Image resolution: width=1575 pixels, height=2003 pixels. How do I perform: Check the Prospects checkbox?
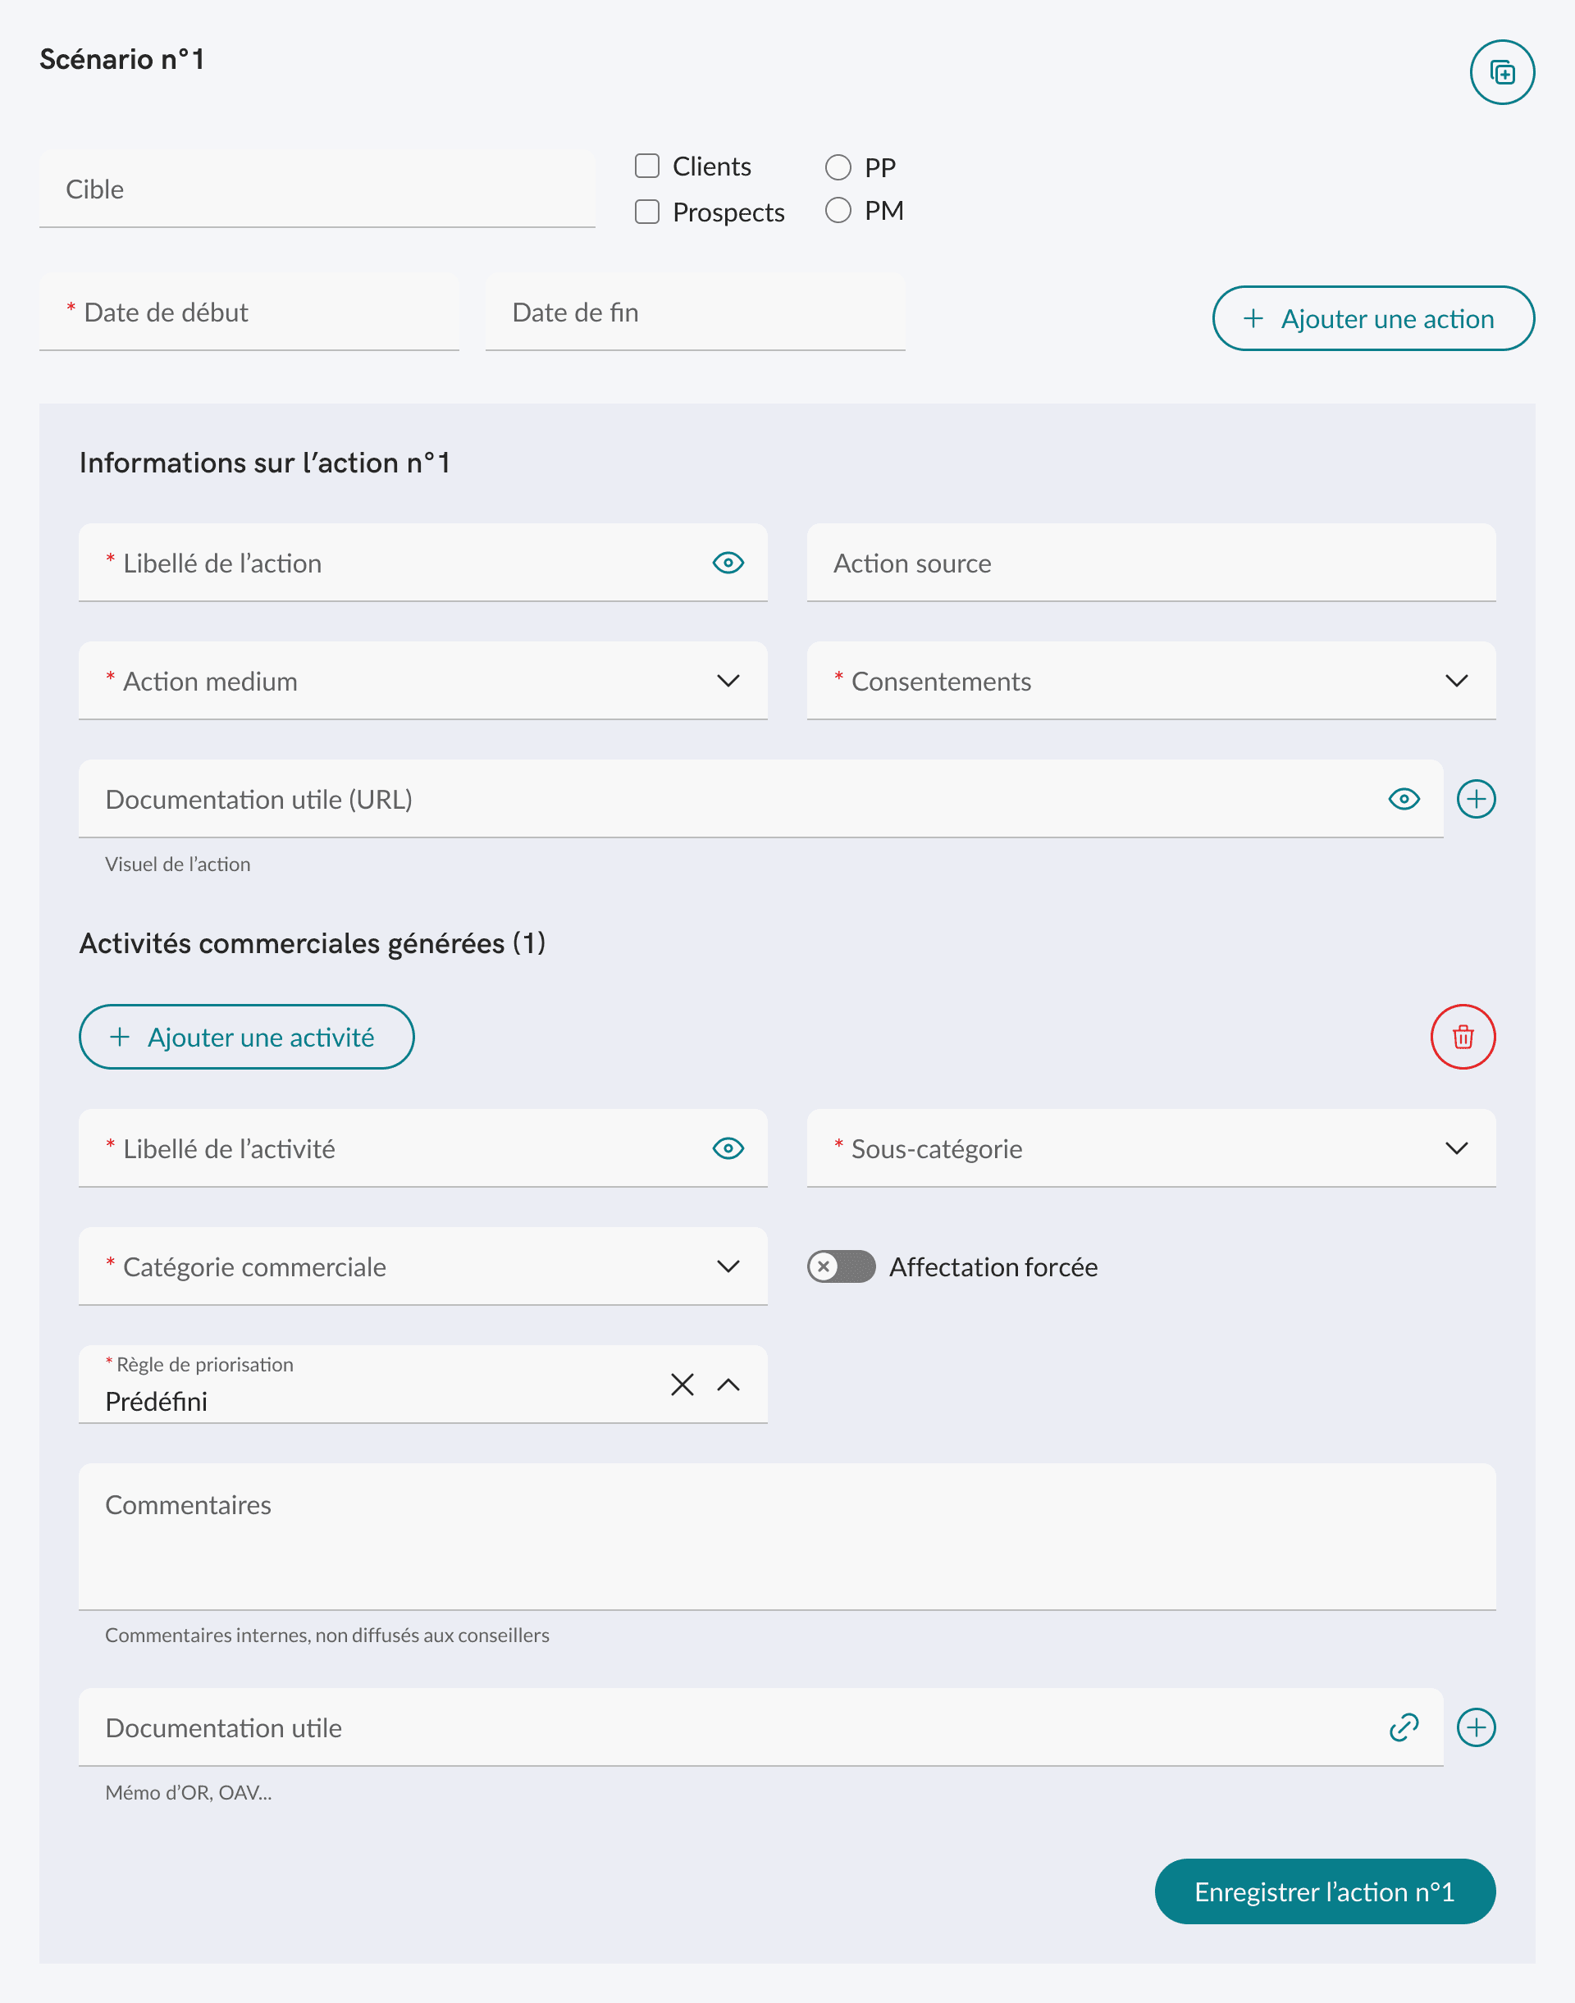coord(647,212)
